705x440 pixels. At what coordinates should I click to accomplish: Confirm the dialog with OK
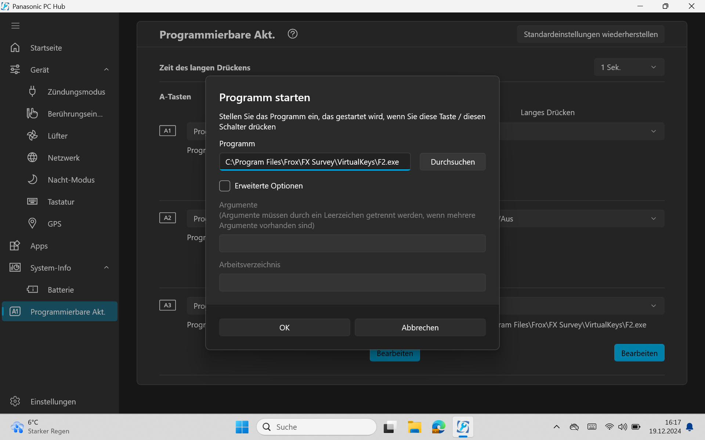click(284, 327)
